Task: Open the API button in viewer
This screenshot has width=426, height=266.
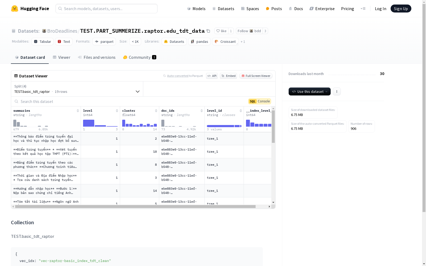Action: tap(212, 76)
